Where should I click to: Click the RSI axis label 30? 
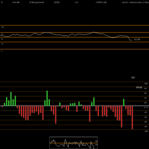[2, 44]
